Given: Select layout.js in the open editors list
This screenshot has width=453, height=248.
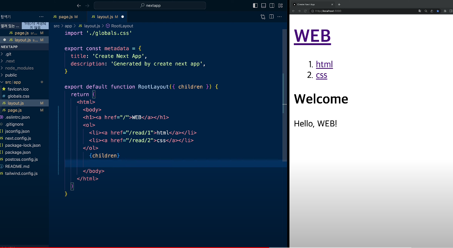Looking at the screenshot, I should point(24,40).
